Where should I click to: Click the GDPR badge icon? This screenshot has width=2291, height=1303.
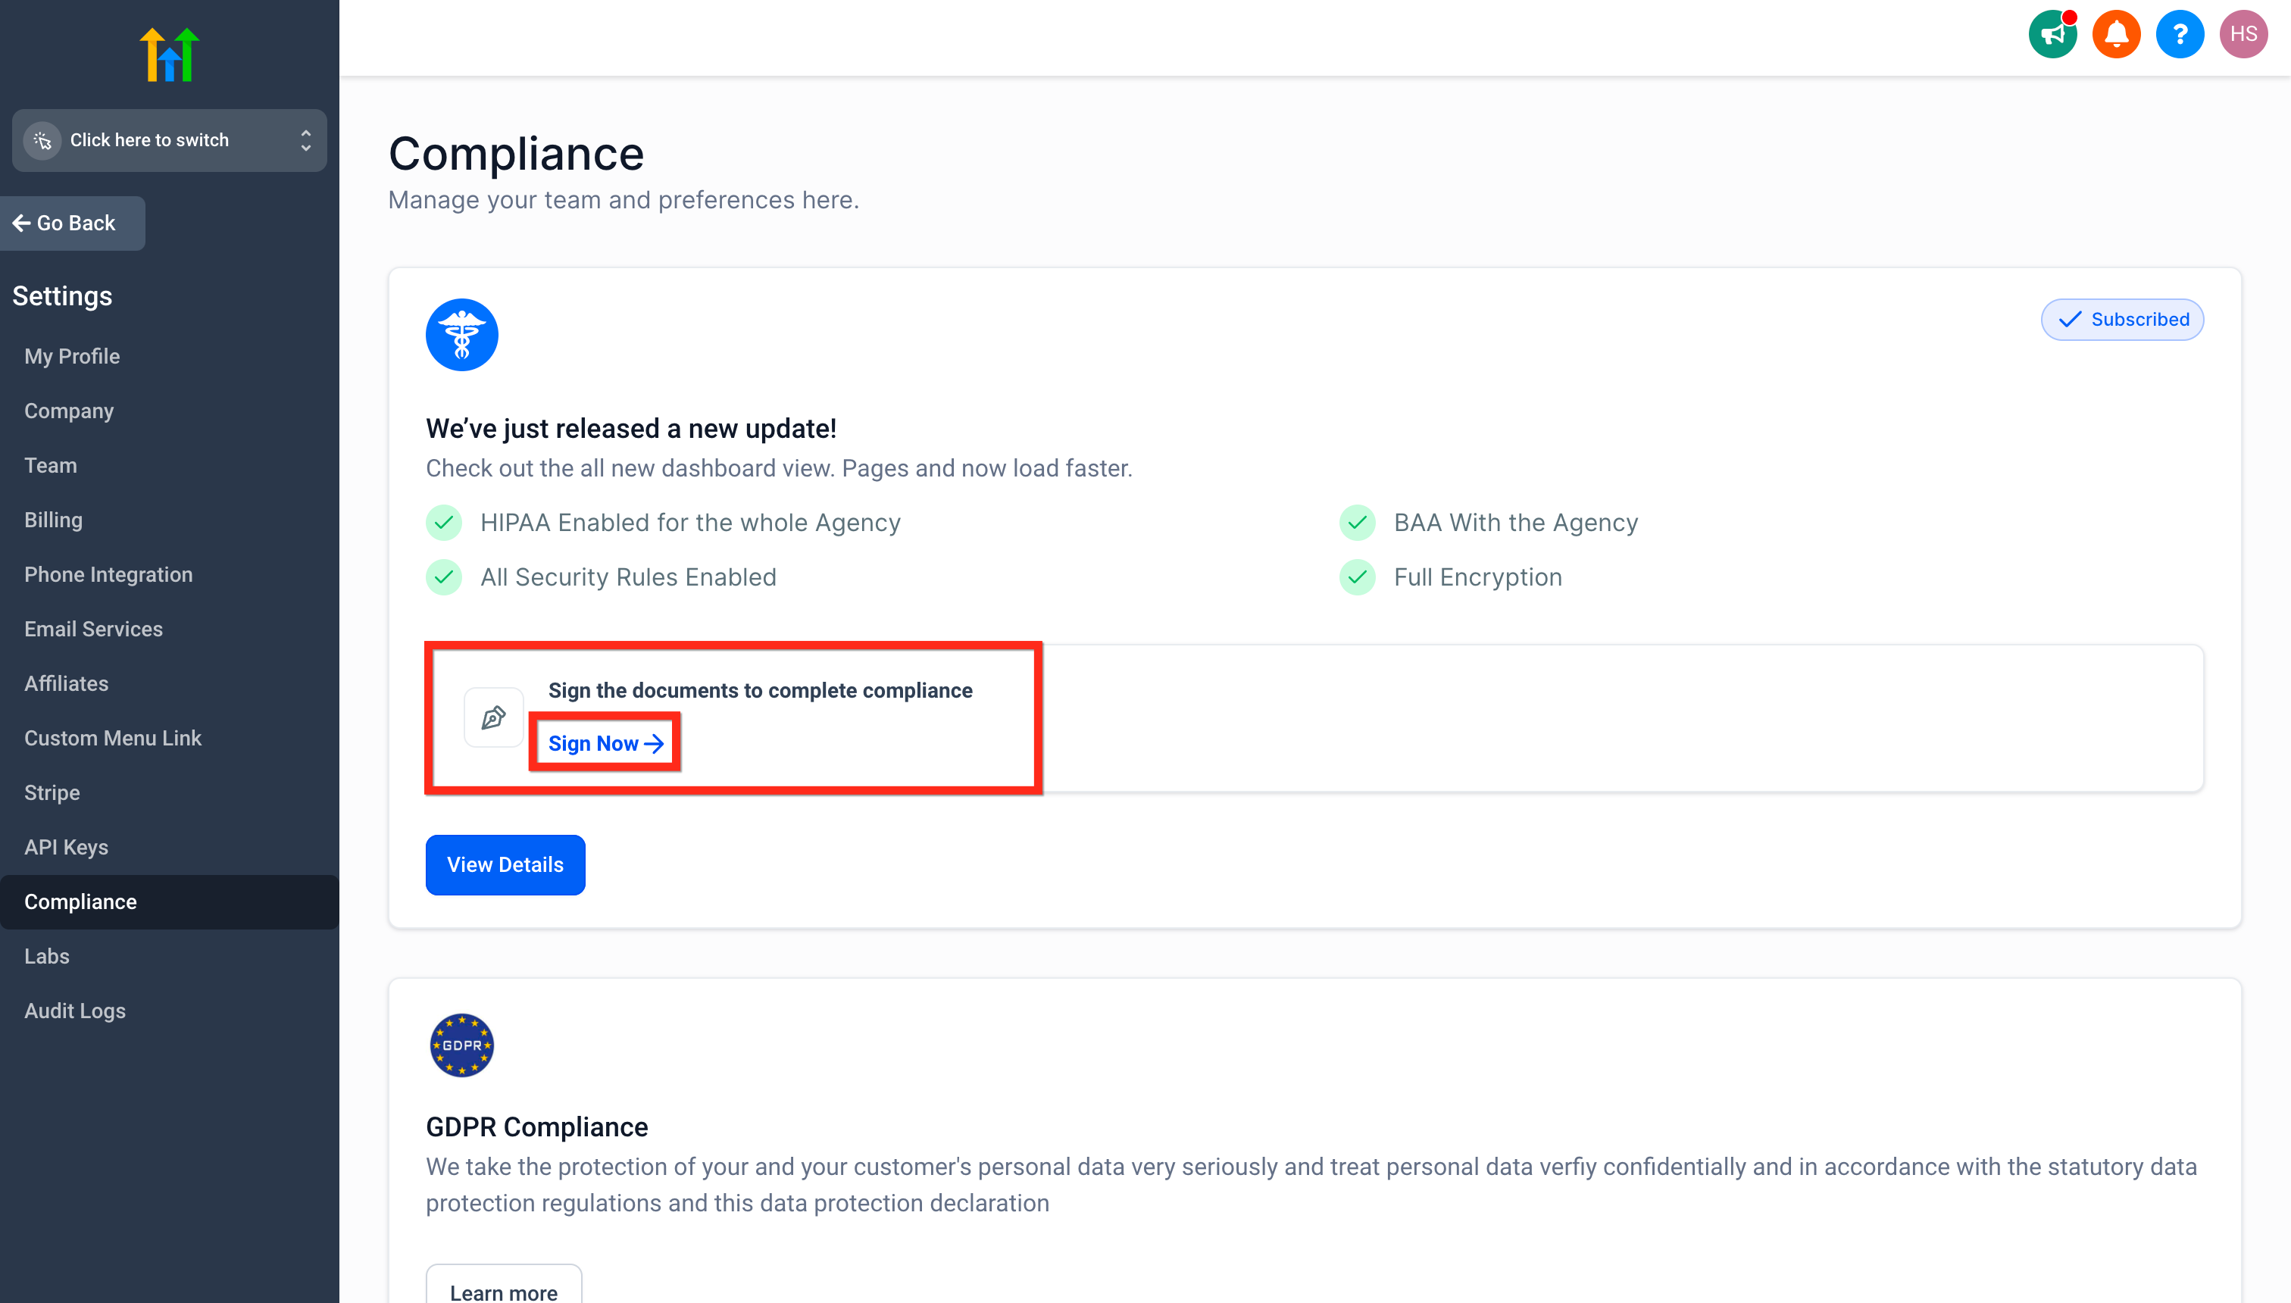click(462, 1045)
